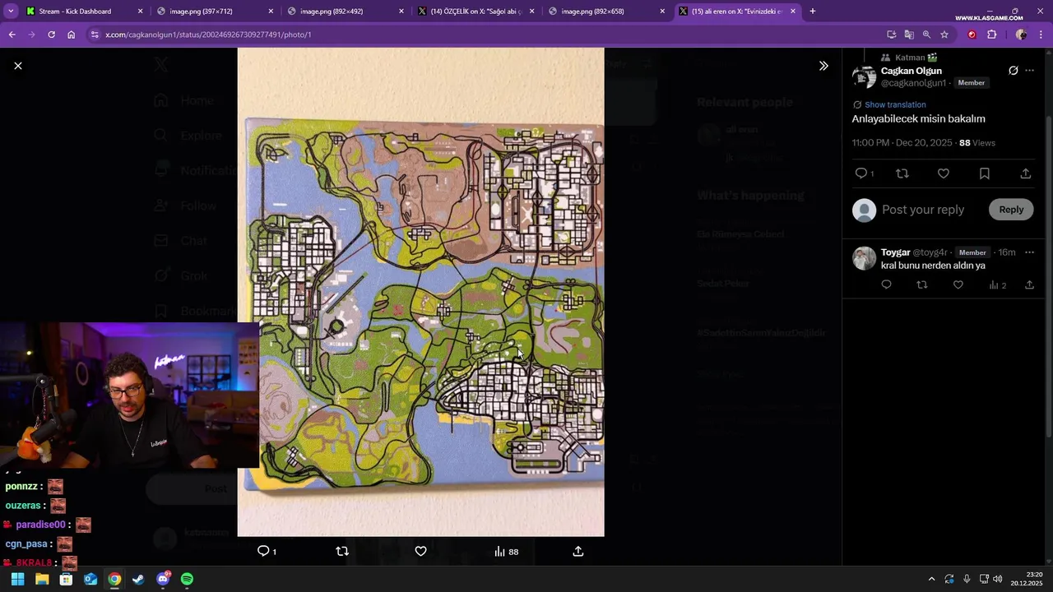Open the Cagkan Olgun profile name link
Screen dimensions: 1053x592
[912, 71]
